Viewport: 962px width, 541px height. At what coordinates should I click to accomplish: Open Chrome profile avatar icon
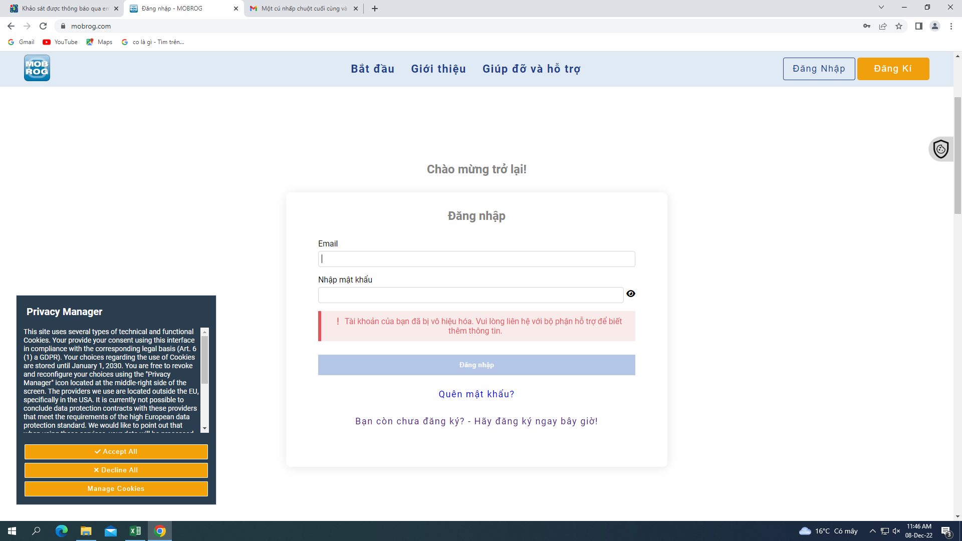click(934, 26)
